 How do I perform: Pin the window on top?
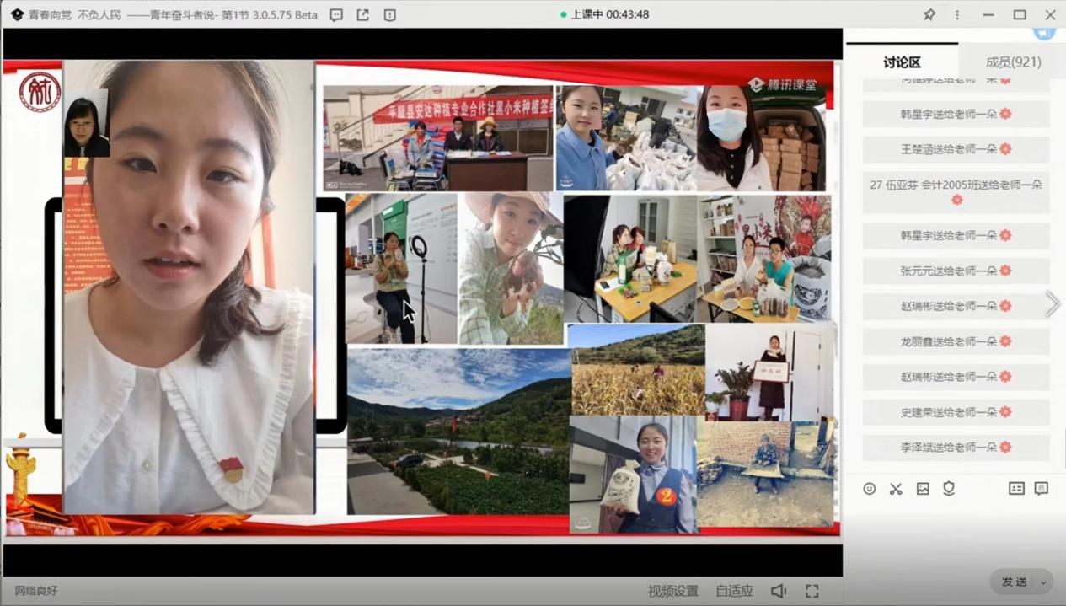coord(929,15)
